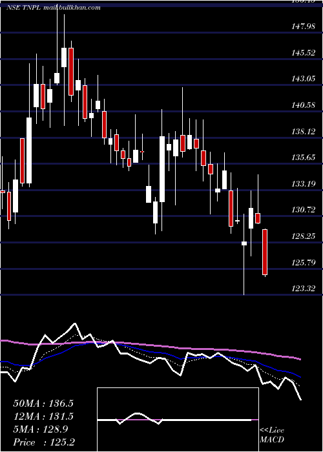Click the 140.58 price axis label

point(303,105)
